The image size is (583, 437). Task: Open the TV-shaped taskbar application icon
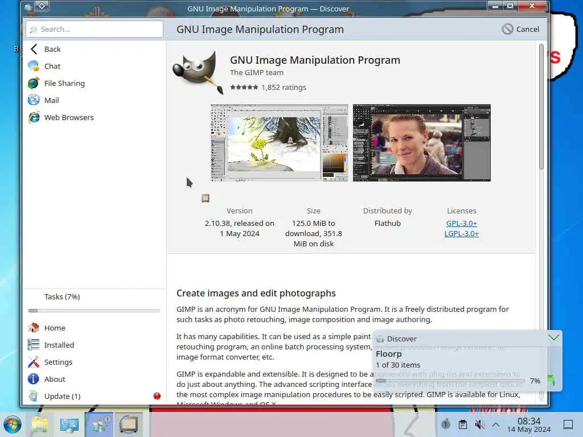click(129, 424)
